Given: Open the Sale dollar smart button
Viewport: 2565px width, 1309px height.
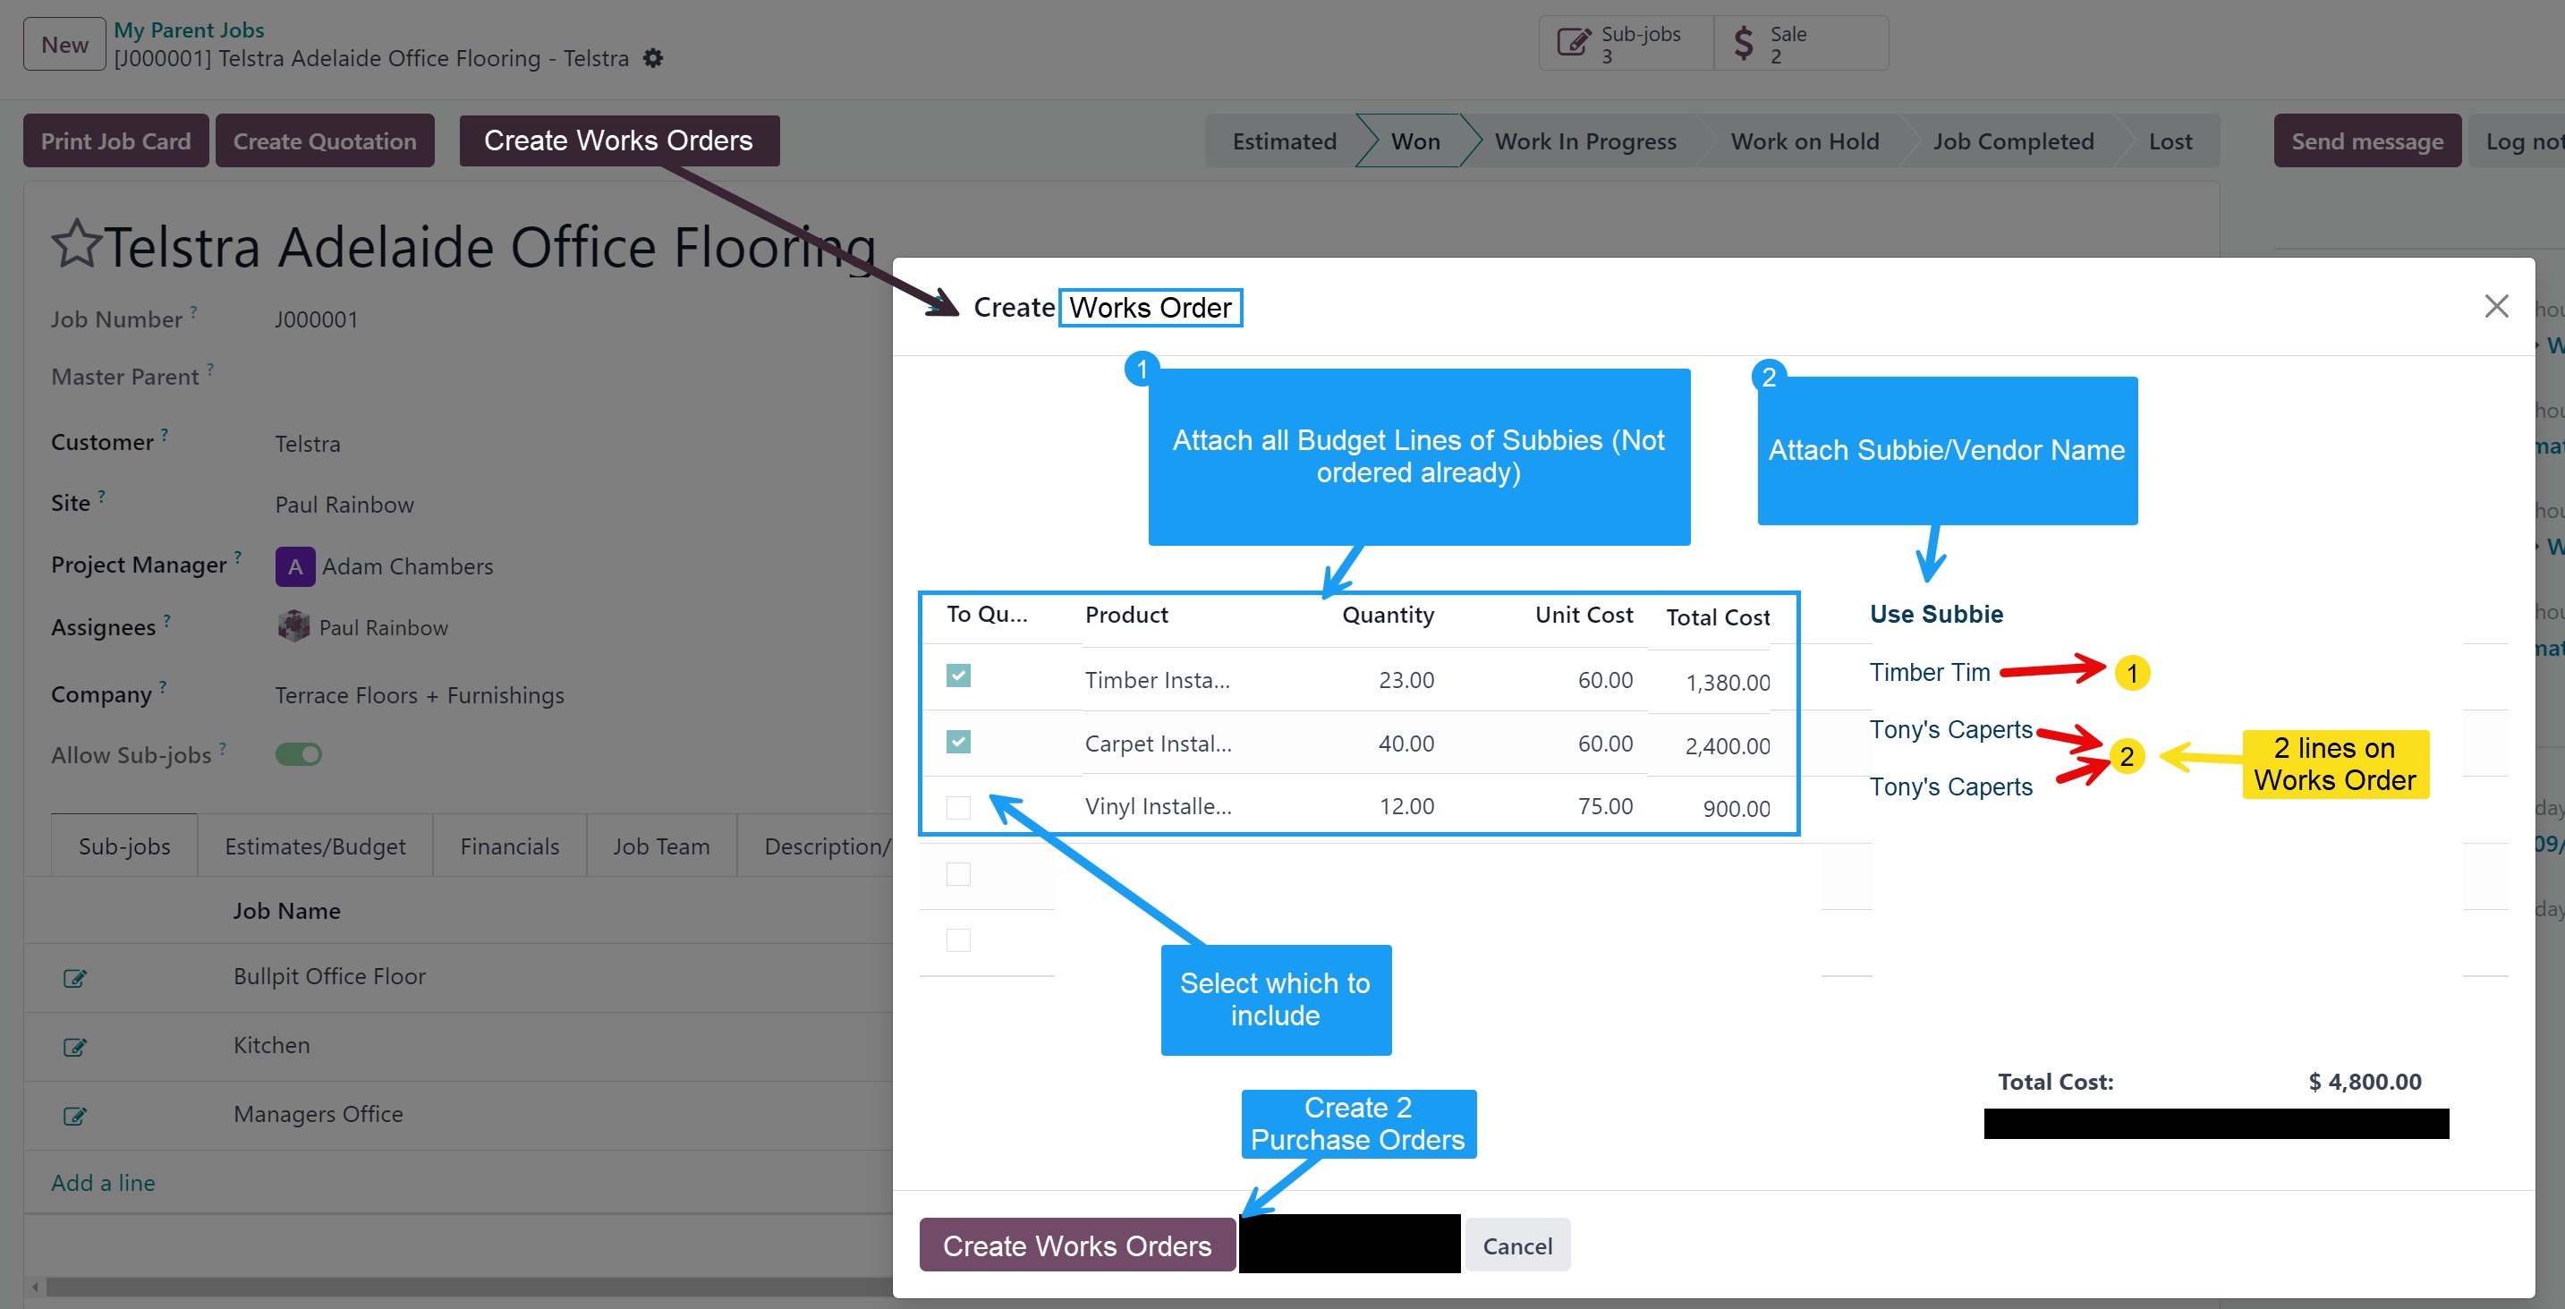Looking at the screenshot, I should 1798,44.
